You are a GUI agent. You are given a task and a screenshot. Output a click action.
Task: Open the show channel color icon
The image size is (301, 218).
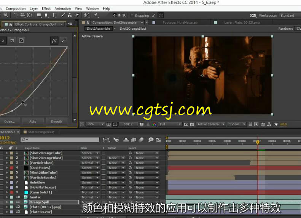pyautogui.click(x=154, y=124)
